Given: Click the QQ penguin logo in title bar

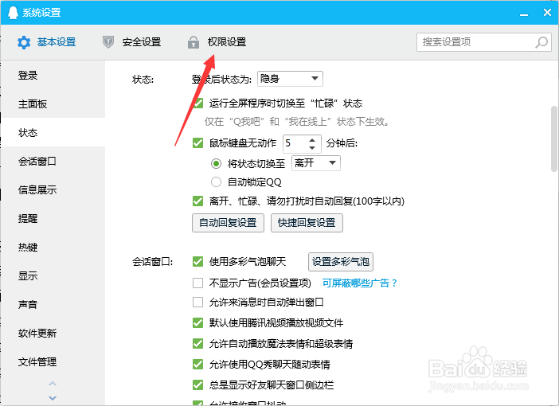Looking at the screenshot, I should click(13, 13).
